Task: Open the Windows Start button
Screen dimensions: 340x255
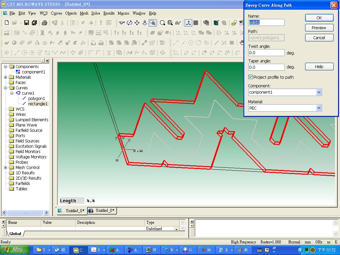Action: 14,250
